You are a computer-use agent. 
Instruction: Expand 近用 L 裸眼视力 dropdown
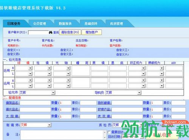pyautogui.click(x=162, y=74)
